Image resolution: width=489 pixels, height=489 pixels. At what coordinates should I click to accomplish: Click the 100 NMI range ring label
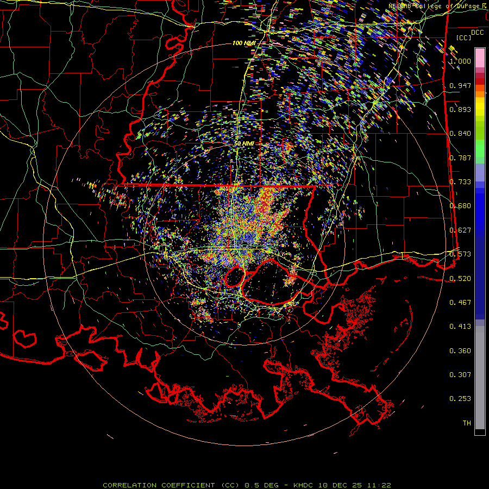point(243,43)
